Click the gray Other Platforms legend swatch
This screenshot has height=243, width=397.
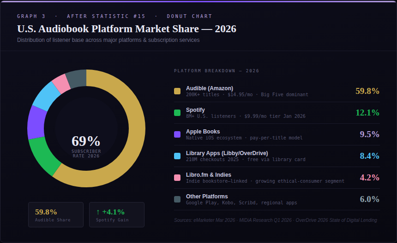coord(177,199)
